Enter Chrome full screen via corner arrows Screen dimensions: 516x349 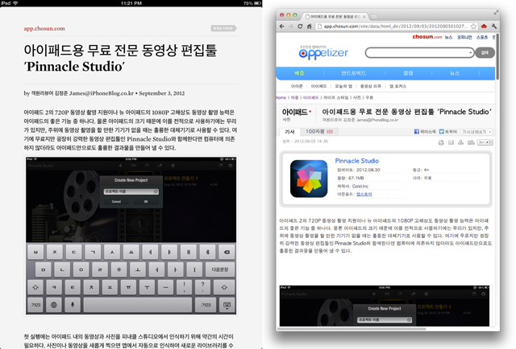(x=496, y=12)
